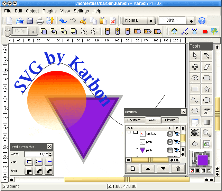Select the node editing tool
The width and height of the screenshot is (222, 191).
206,56
